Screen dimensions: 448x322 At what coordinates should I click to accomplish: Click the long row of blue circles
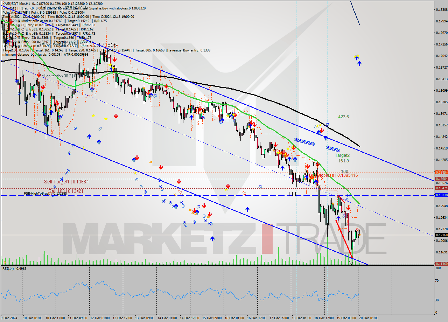pos(304,141)
